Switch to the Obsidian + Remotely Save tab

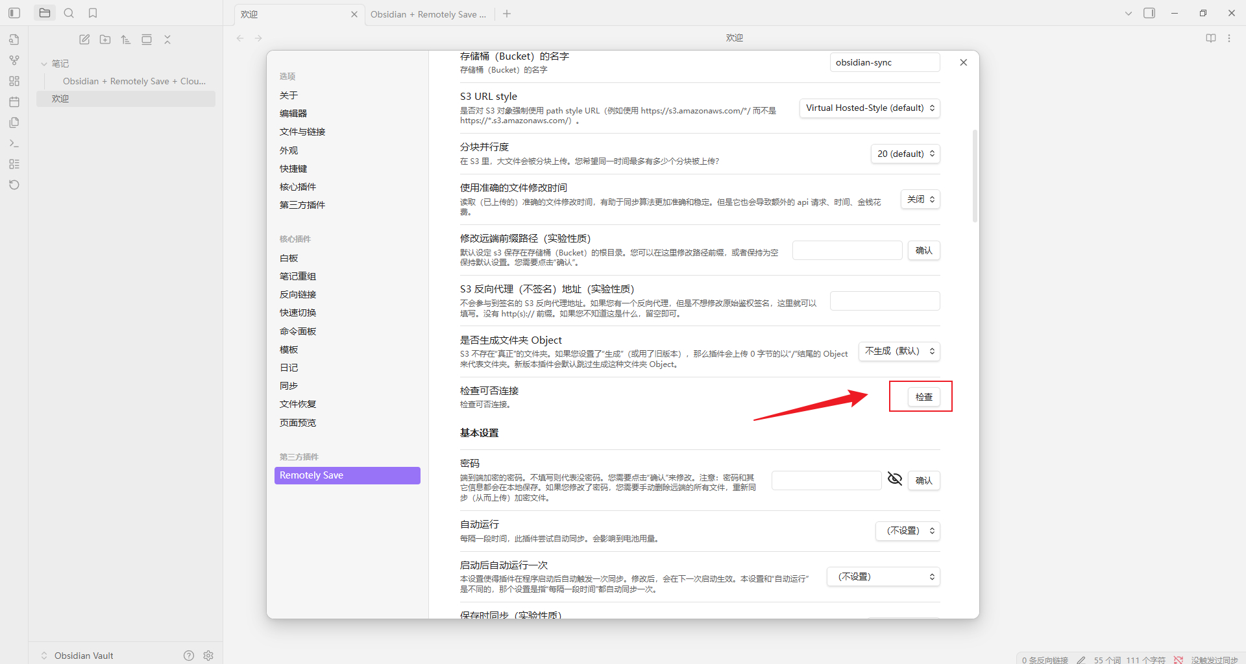428,14
